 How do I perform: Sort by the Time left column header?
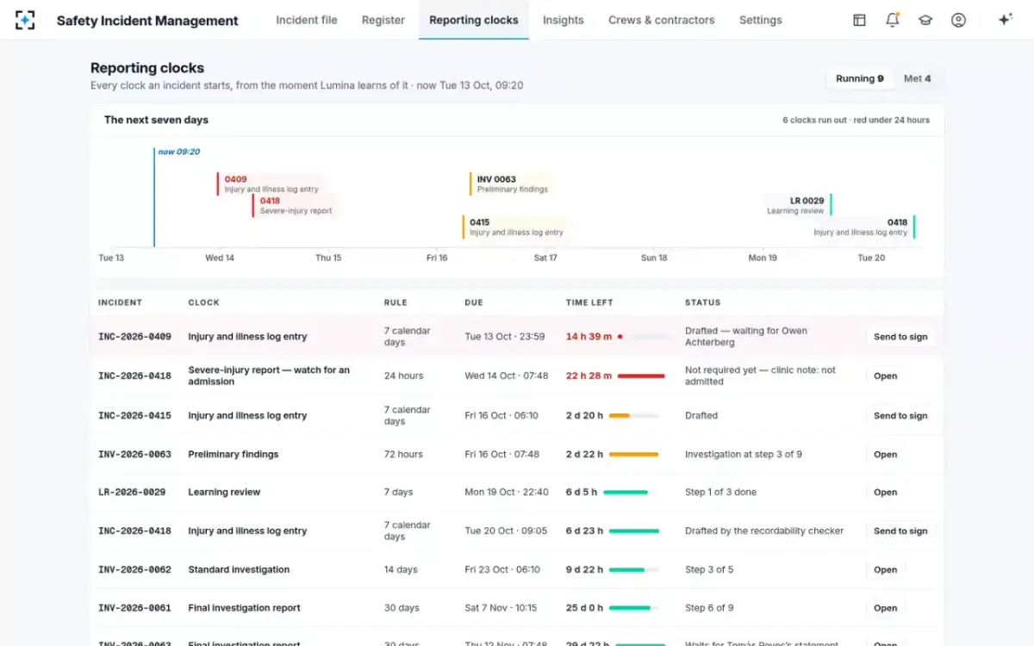(x=589, y=302)
